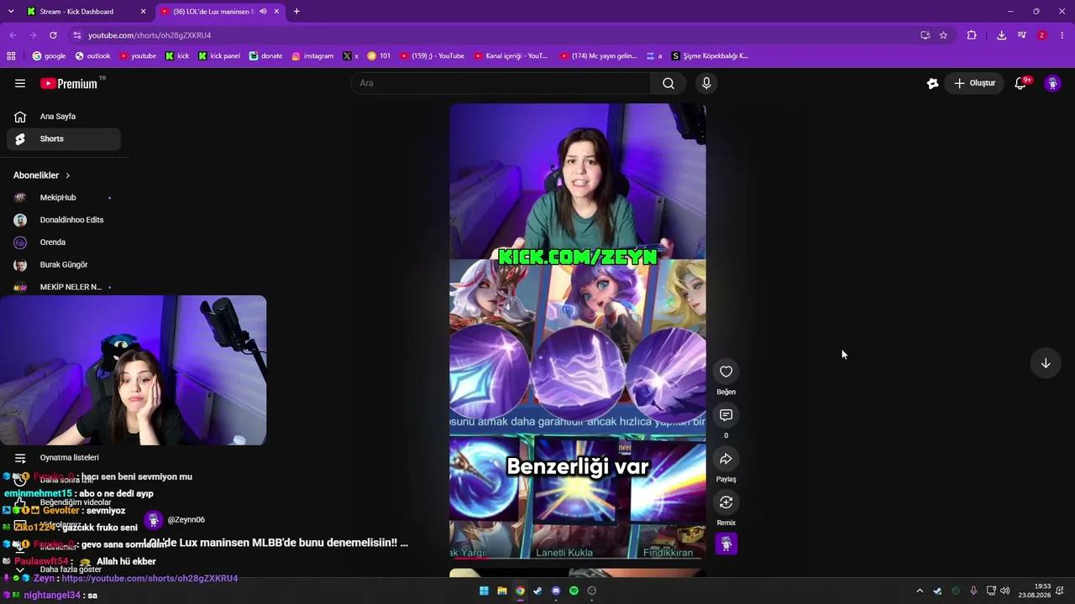Open the donate bookmark
Screen dimensions: 1075x604
(x=265, y=56)
